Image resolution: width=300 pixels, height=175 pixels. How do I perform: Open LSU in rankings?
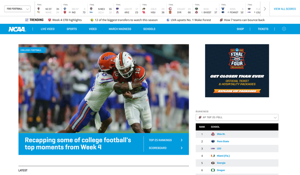tap(219, 149)
